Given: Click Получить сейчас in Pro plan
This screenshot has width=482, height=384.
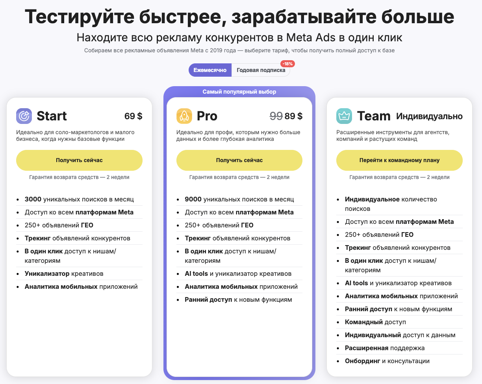Looking at the screenshot, I should [x=239, y=160].
